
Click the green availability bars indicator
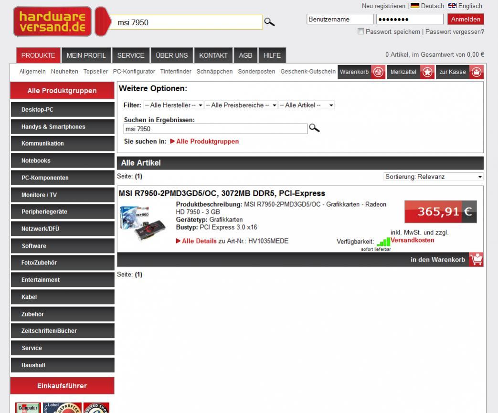383,242
